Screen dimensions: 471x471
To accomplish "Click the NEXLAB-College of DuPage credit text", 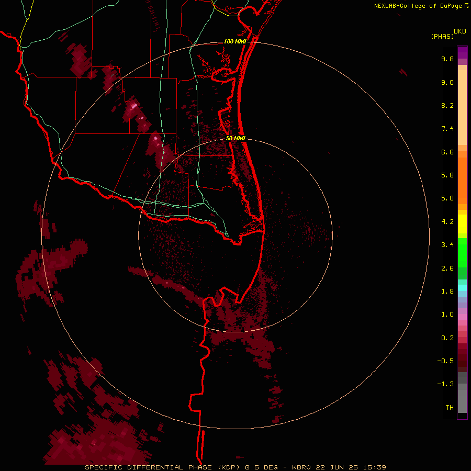I will point(418,6).
